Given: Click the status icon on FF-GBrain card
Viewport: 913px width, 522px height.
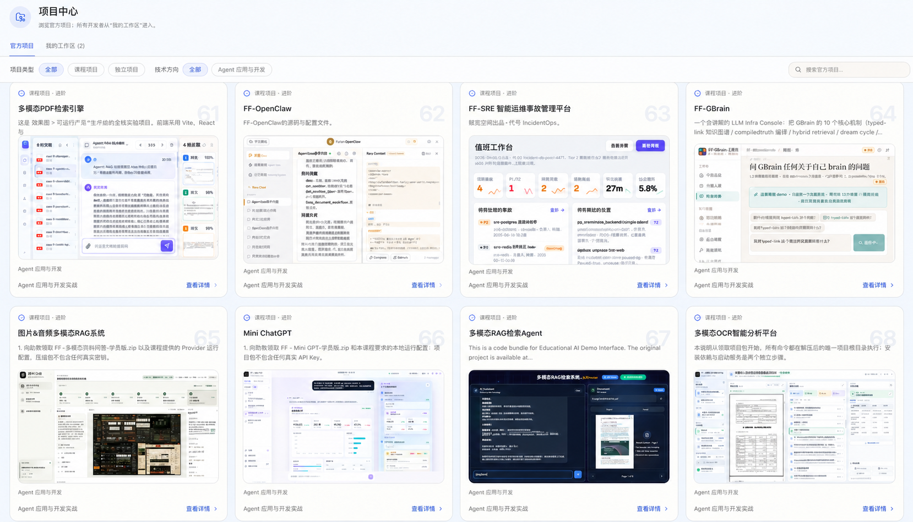Looking at the screenshot, I should point(698,94).
